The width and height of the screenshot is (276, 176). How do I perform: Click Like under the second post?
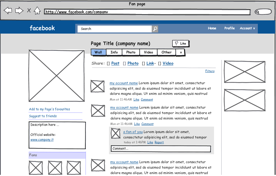137,124
